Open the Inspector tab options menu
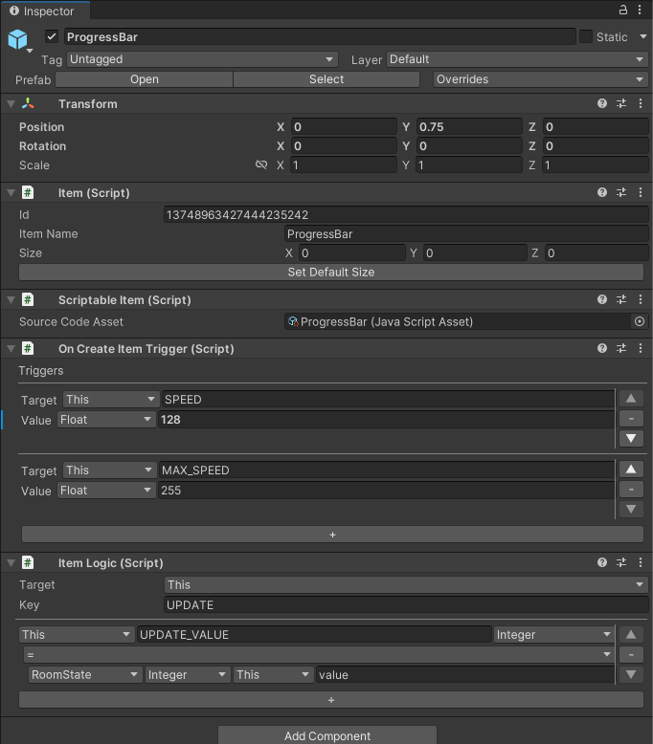This screenshot has height=744, width=653. 640,10
